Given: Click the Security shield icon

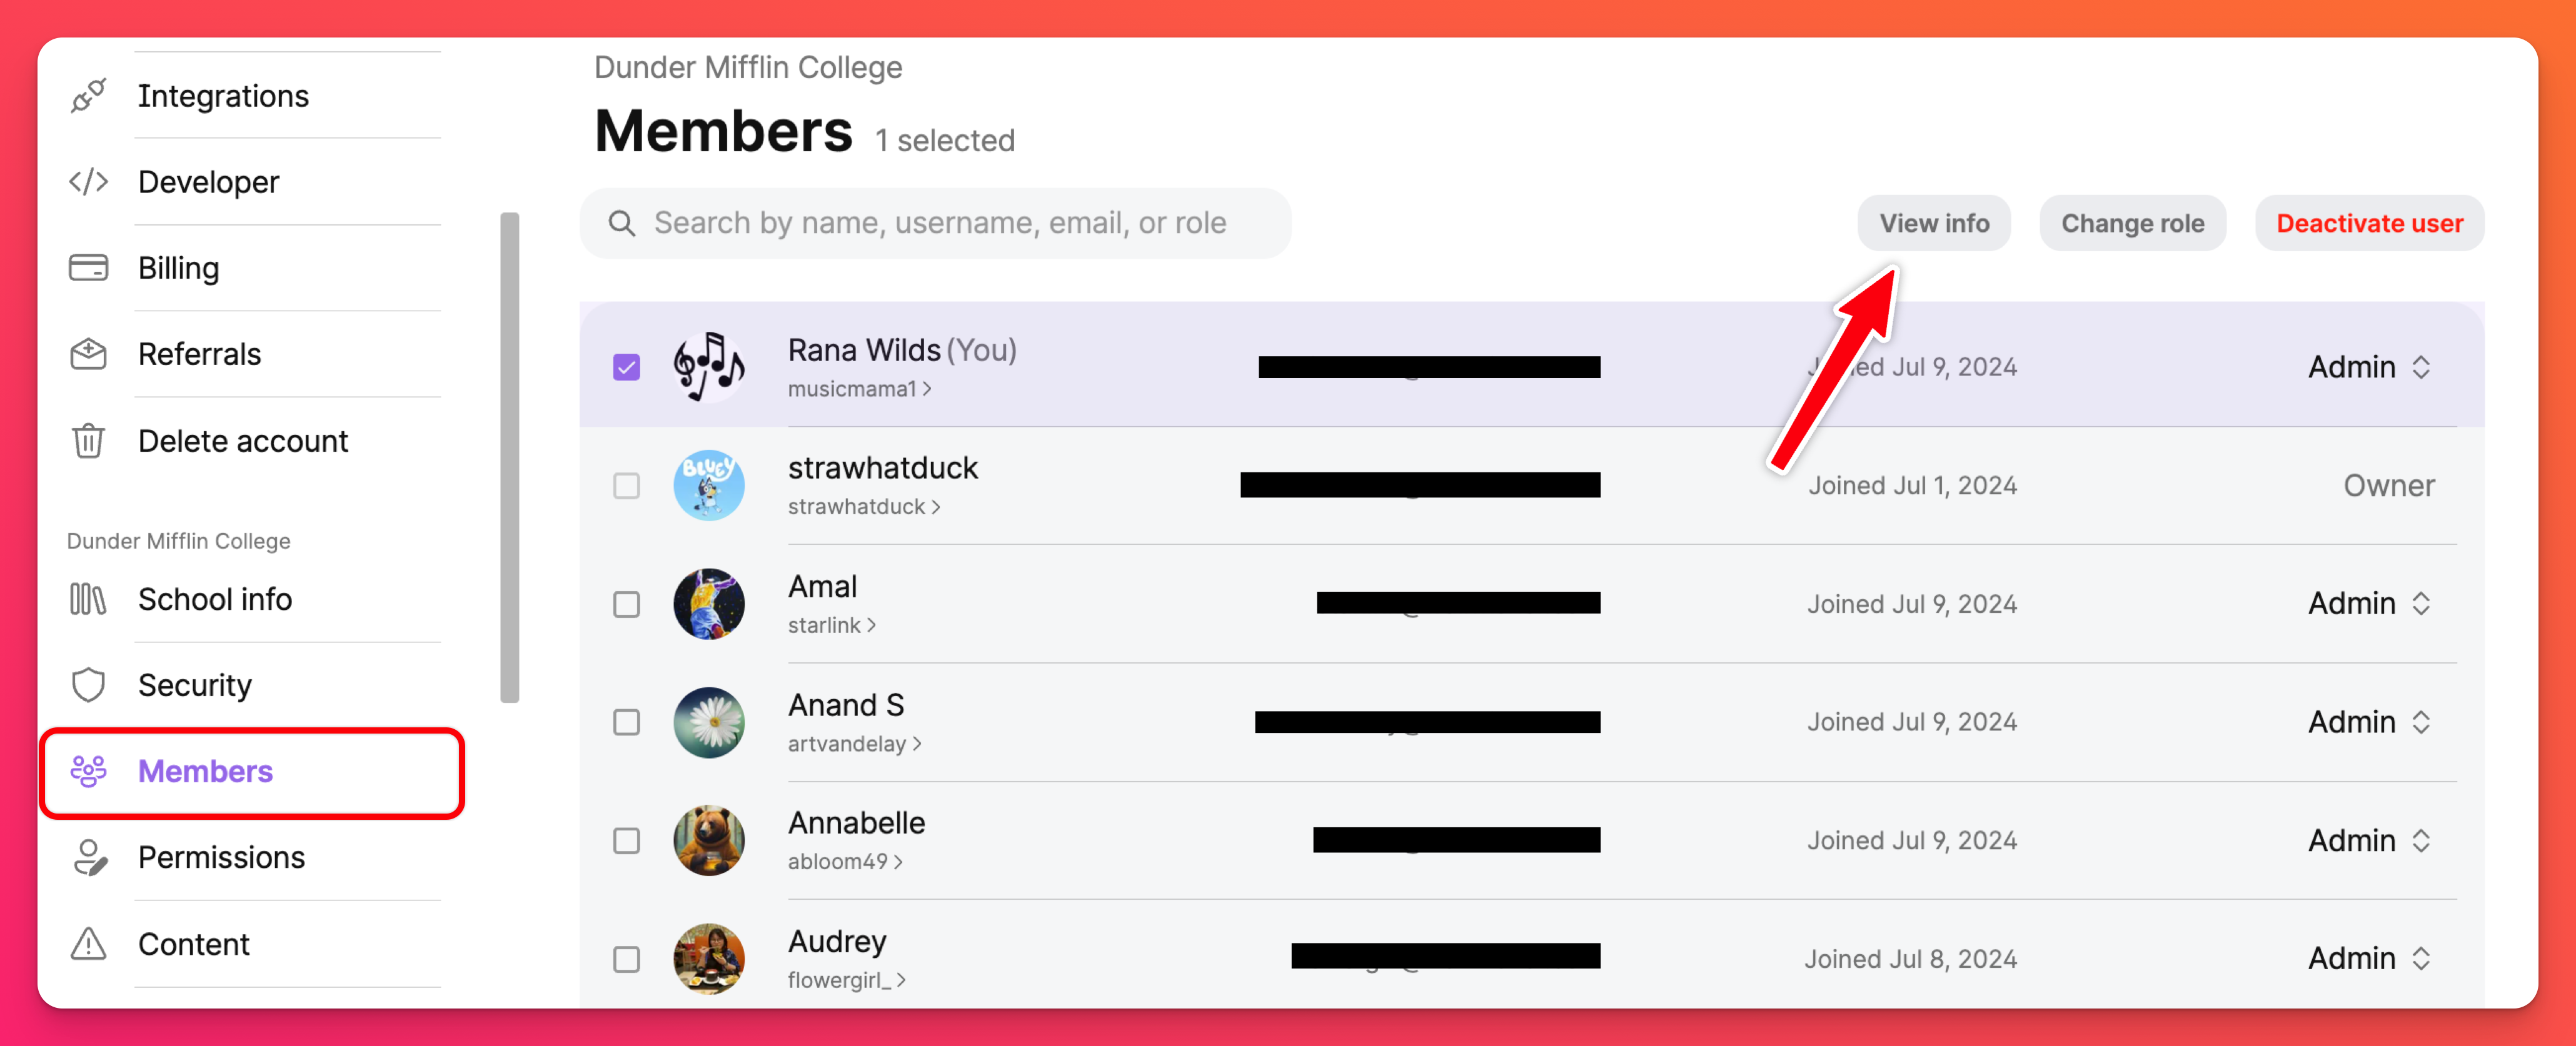Looking at the screenshot, I should (x=88, y=685).
